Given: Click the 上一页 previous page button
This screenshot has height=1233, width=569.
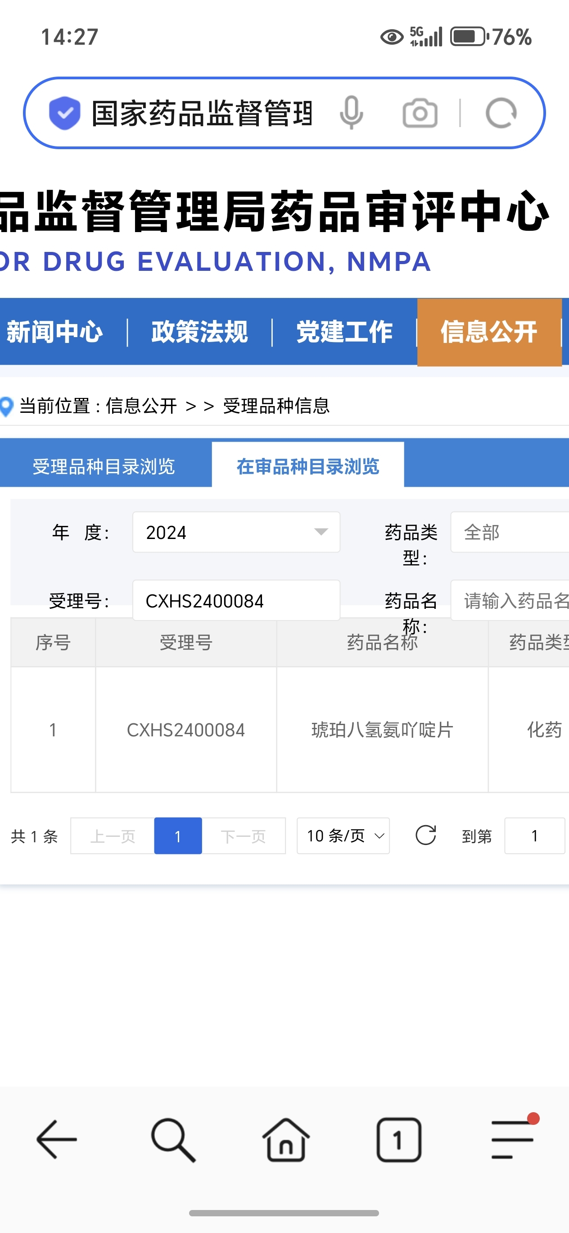Looking at the screenshot, I should point(113,836).
